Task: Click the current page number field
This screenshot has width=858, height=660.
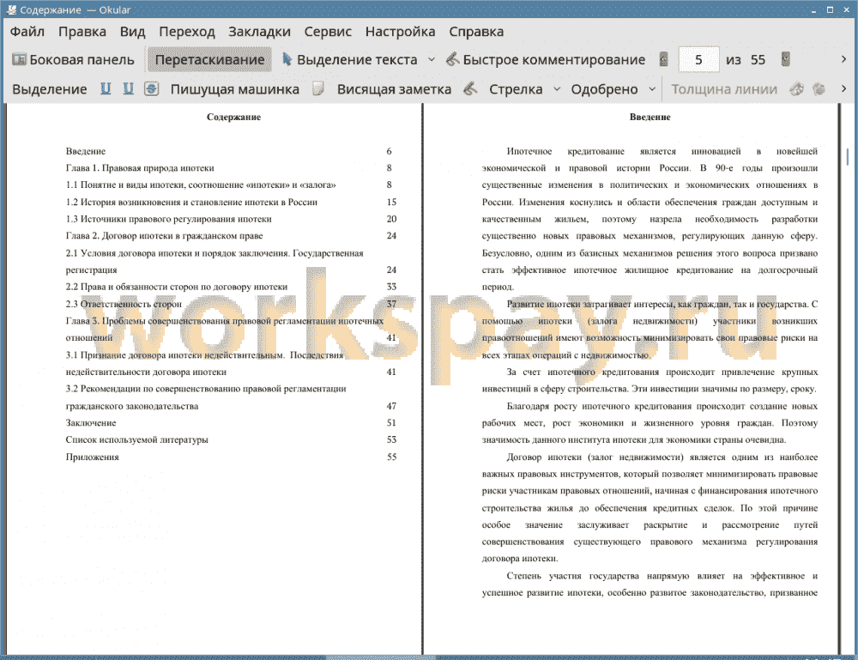Action: pos(698,60)
